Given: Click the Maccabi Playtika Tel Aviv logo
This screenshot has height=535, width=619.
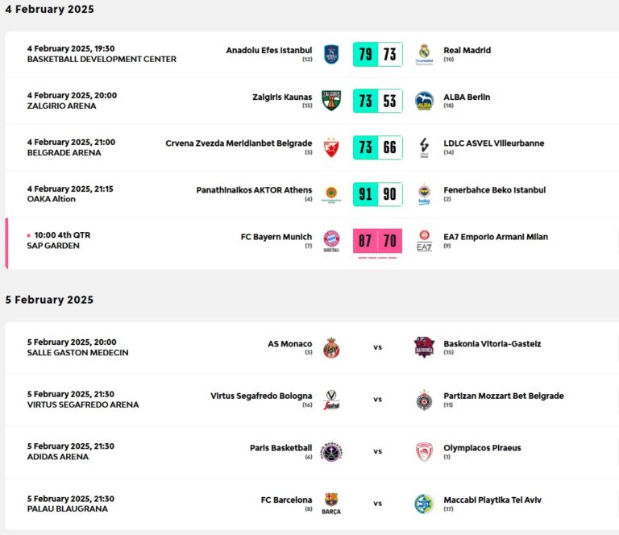Looking at the screenshot, I should point(424,504).
